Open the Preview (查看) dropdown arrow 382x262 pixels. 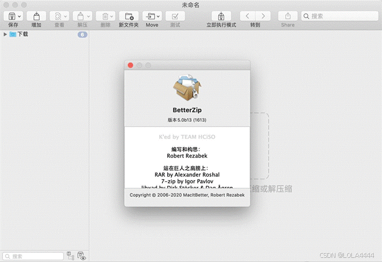pos(65,16)
